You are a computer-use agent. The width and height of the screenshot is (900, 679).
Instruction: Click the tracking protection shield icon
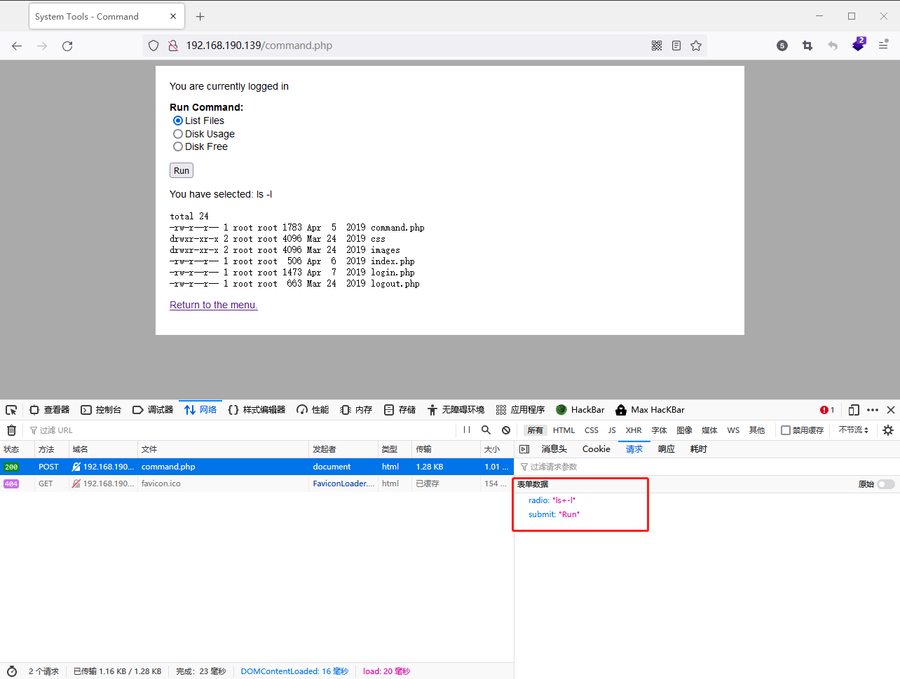coord(154,46)
